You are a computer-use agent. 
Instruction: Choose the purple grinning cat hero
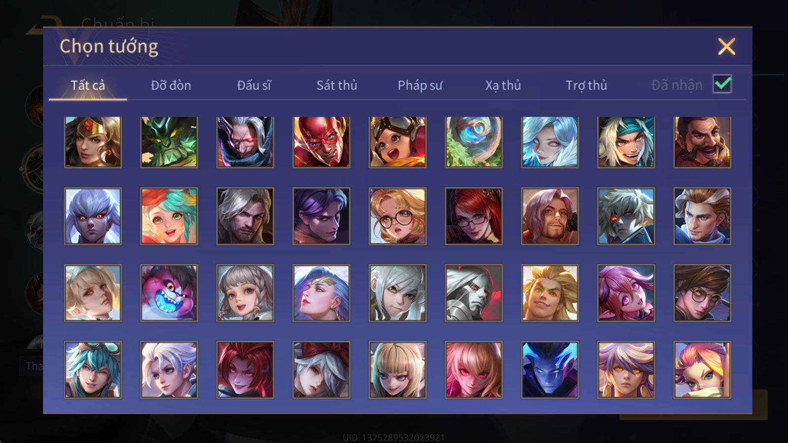(169, 293)
